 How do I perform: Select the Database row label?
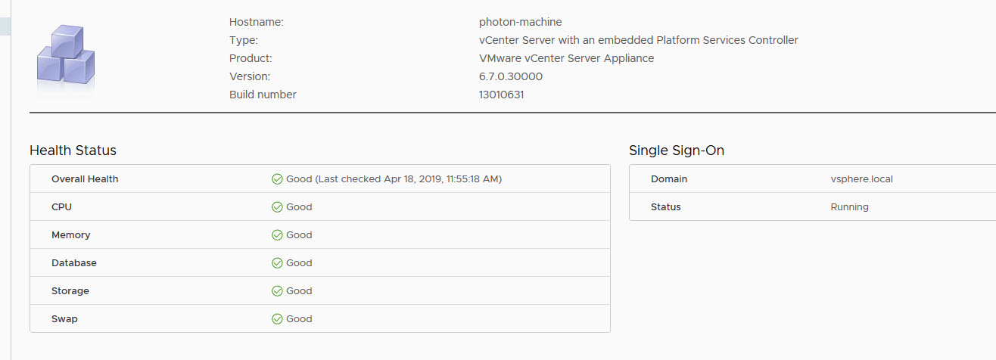click(x=73, y=263)
